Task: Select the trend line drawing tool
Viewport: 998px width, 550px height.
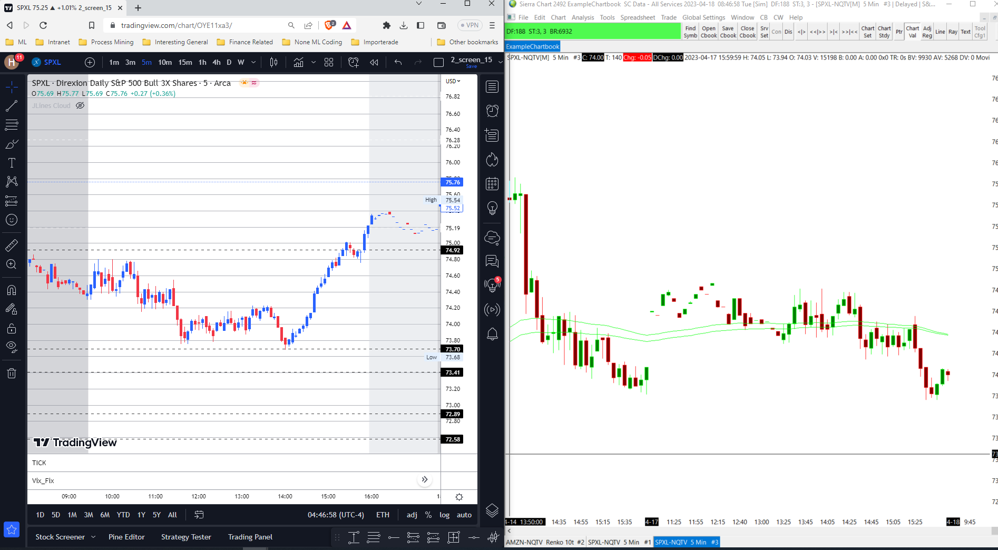Action: [12, 106]
